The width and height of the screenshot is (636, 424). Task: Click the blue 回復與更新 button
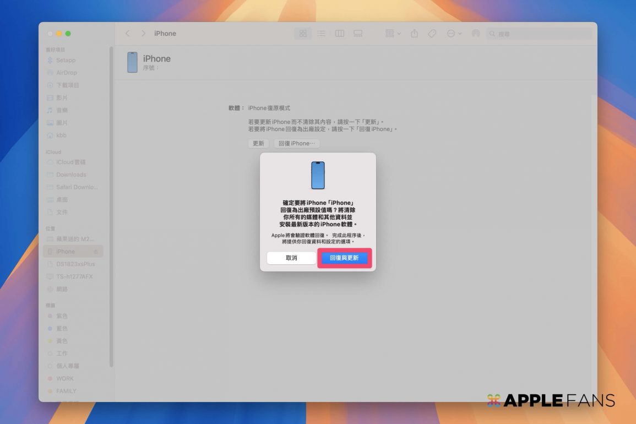344,258
